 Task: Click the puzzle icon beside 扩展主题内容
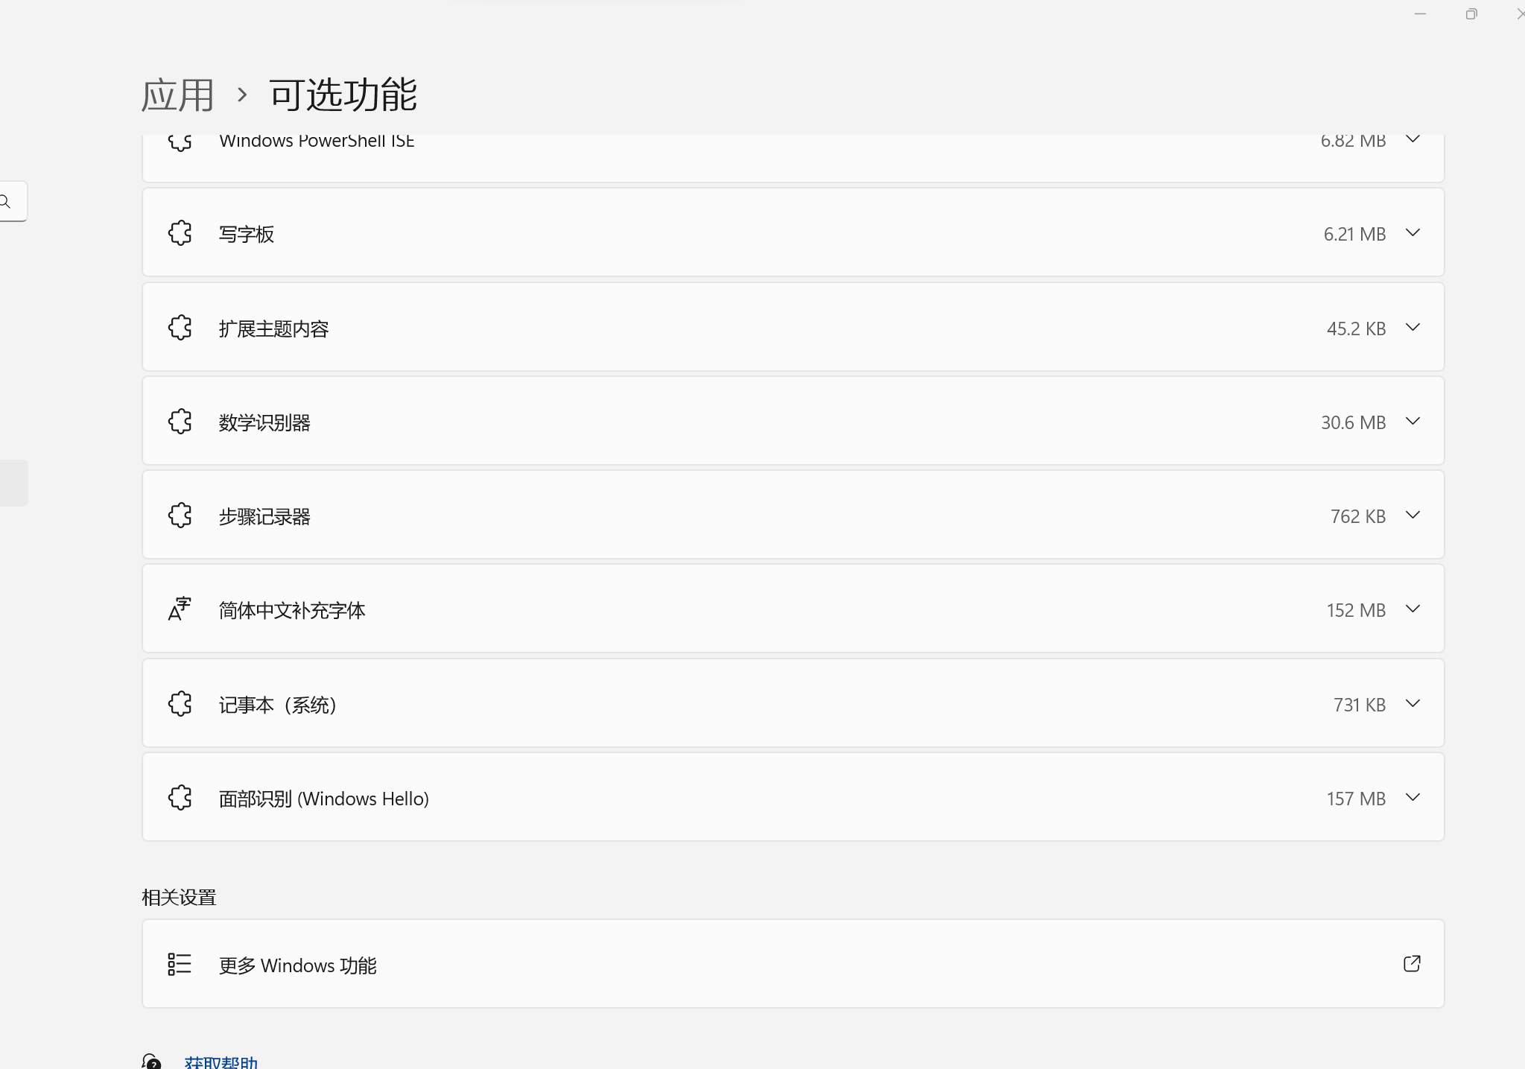click(180, 328)
